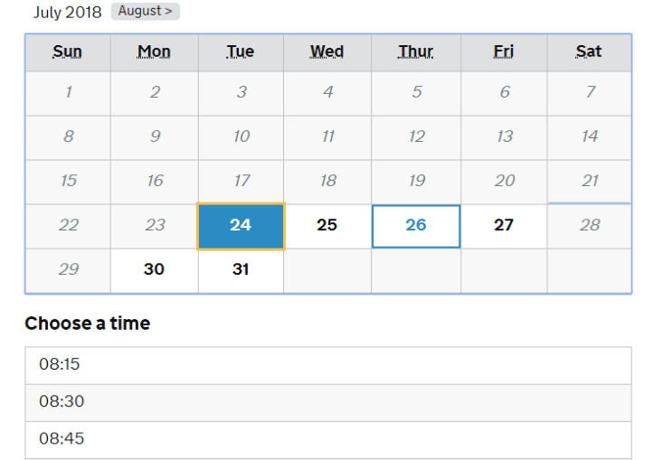
Task: Click the Mon column header
Action: click(x=155, y=52)
